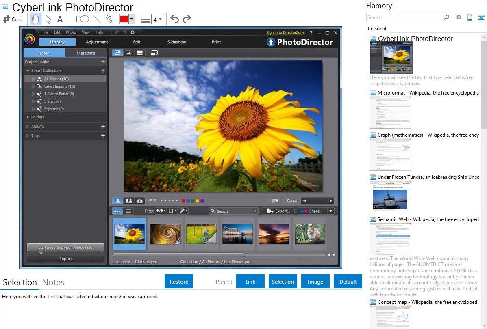The width and height of the screenshot is (487, 329).
Task: Switch to the Adjustment module tab
Action: point(97,42)
